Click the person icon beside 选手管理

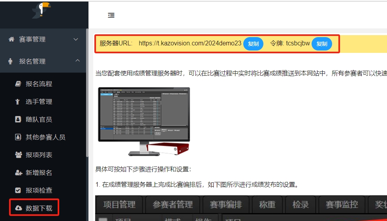point(18,102)
